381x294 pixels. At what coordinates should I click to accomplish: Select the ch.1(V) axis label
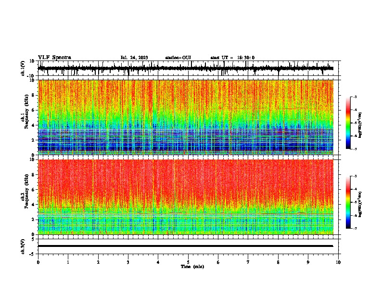pos(23,68)
